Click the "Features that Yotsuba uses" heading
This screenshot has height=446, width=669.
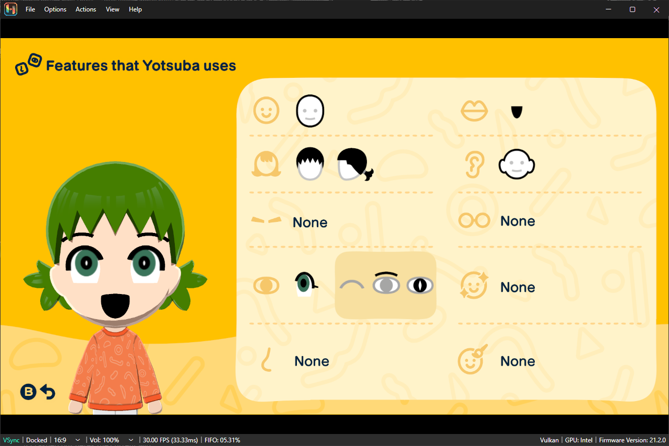141,66
